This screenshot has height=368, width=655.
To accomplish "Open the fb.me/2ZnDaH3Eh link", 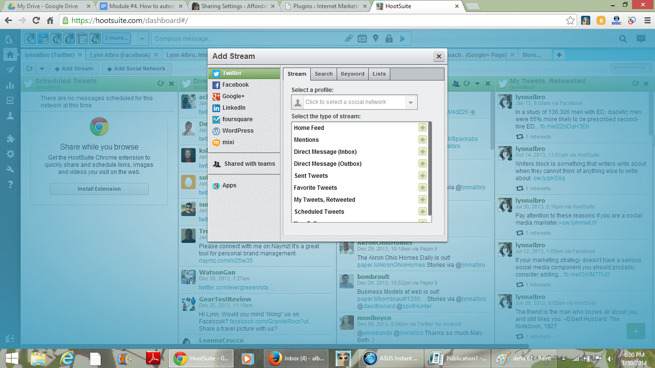I will [x=565, y=126].
